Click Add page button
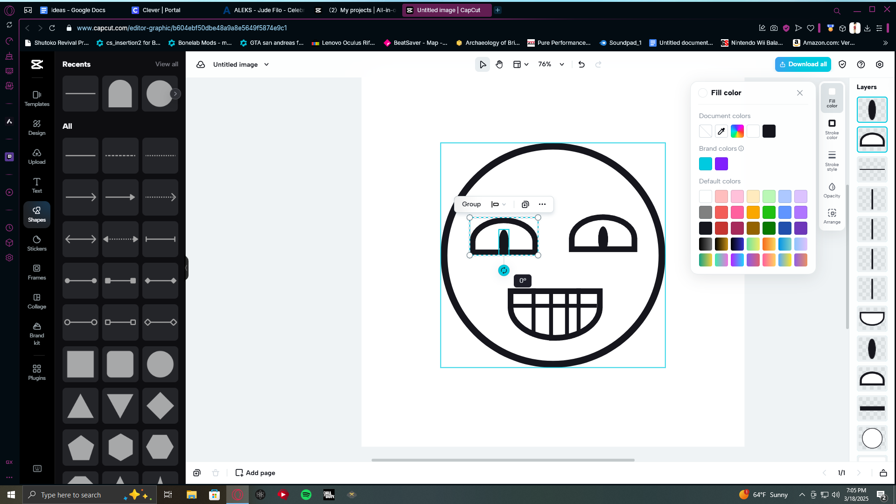 (255, 473)
